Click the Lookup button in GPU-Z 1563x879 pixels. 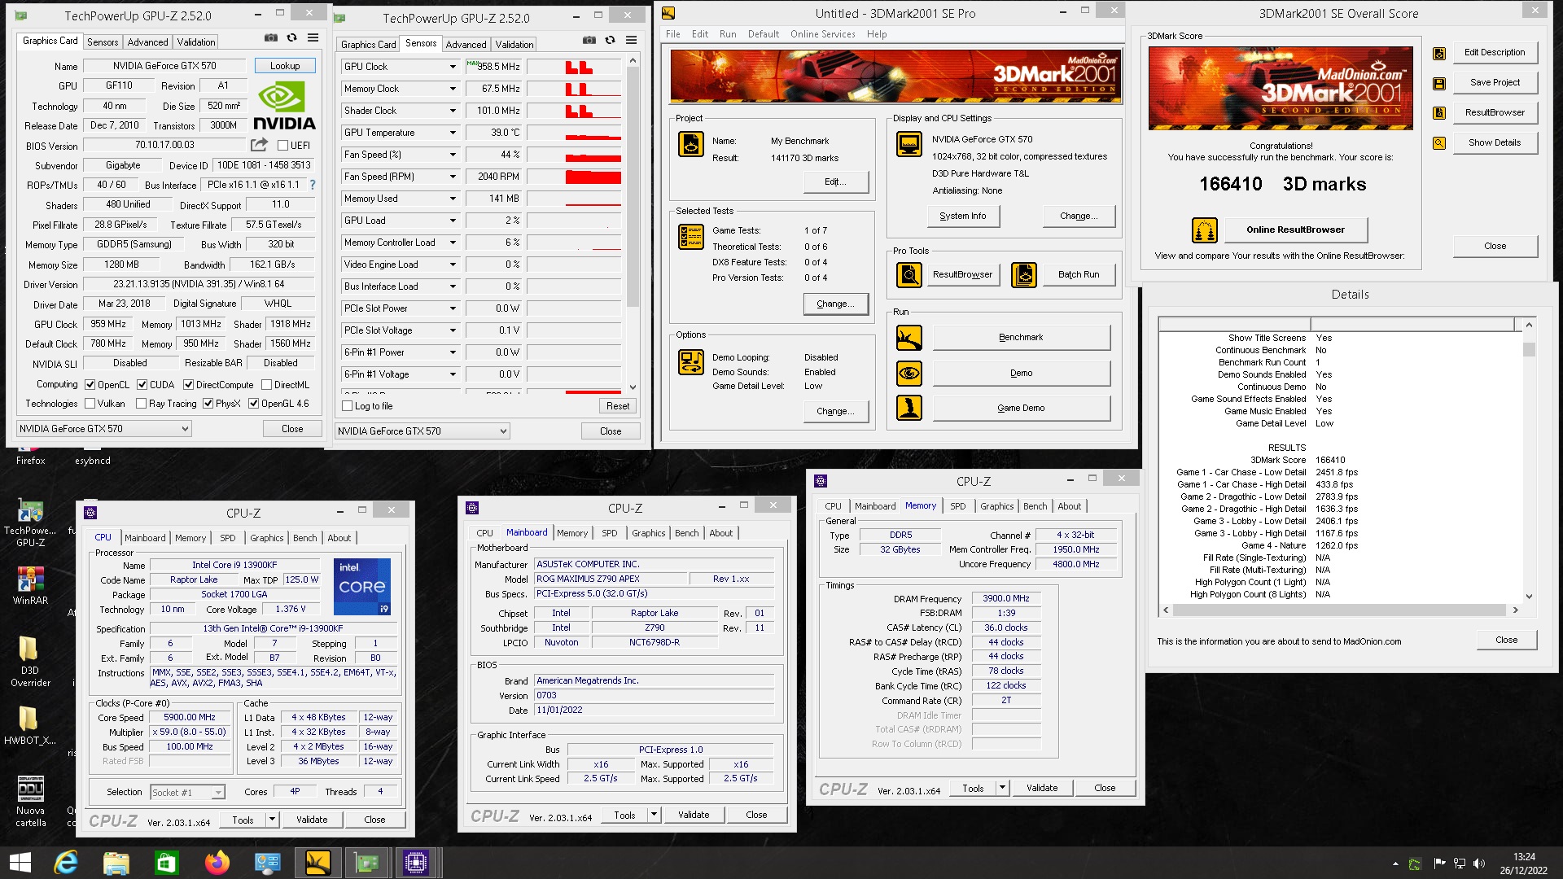coord(285,66)
